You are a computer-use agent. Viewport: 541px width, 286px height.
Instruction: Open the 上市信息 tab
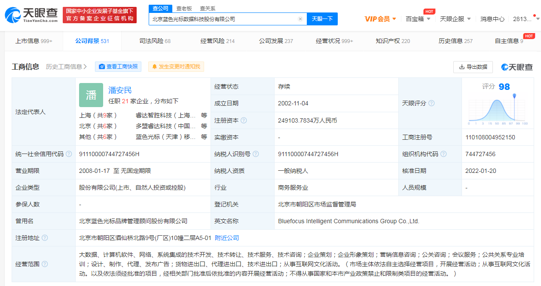(34, 41)
